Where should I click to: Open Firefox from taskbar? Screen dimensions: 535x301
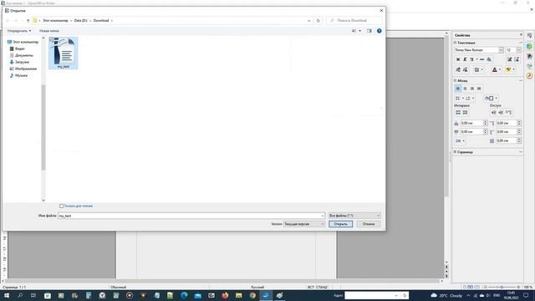pos(225,295)
